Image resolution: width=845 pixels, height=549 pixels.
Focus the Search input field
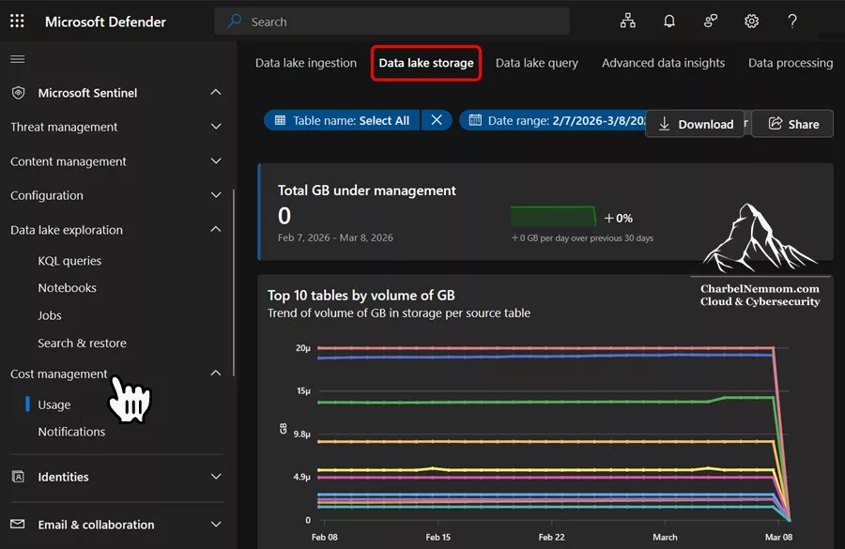tap(392, 22)
